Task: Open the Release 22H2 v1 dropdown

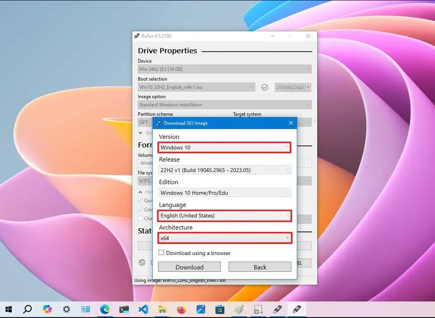Action: 224,170
